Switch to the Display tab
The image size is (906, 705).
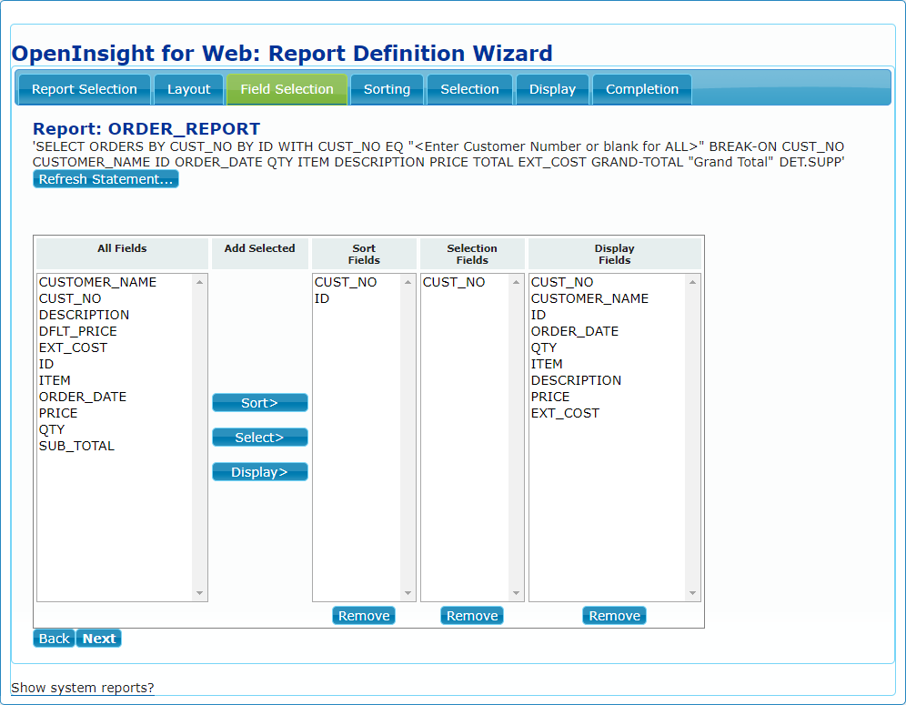pos(552,89)
